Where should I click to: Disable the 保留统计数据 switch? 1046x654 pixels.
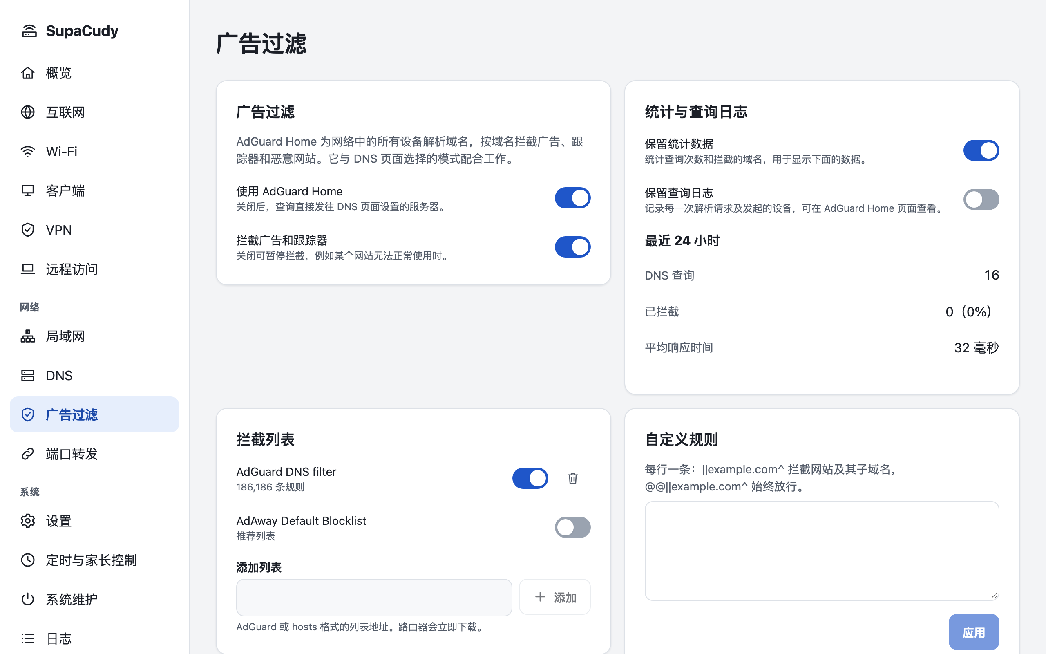pyautogui.click(x=981, y=150)
